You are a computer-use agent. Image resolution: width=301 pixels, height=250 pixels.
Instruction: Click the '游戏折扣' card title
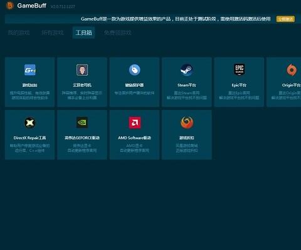[187, 138]
